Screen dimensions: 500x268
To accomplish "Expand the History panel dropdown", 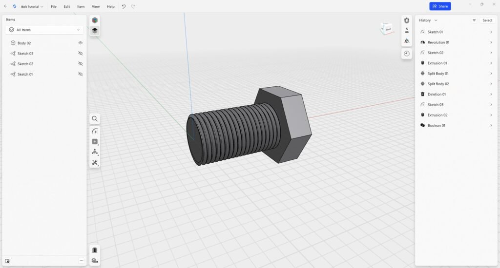I will coord(428,20).
